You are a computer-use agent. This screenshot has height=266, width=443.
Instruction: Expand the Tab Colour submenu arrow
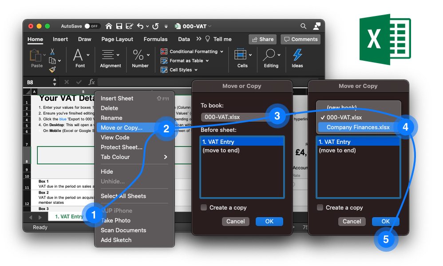tap(166, 157)
